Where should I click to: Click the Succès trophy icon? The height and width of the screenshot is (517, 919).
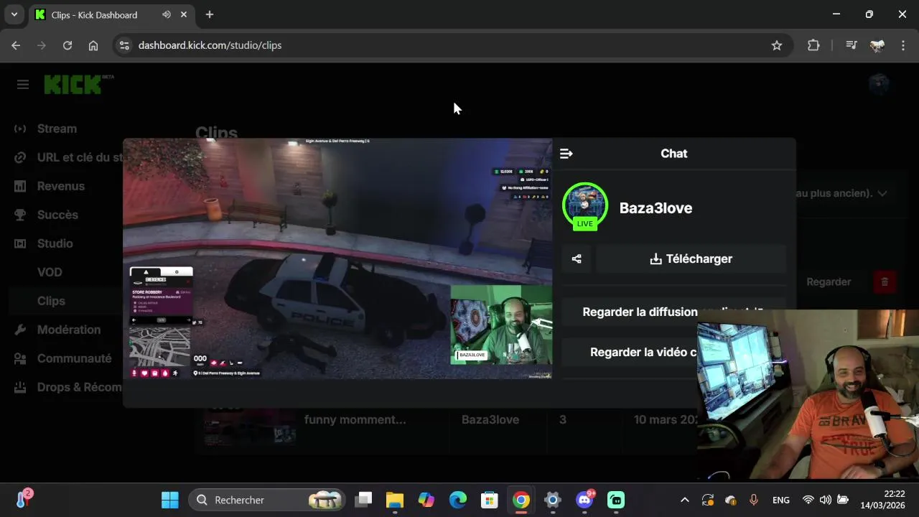[x=20, y=215]
